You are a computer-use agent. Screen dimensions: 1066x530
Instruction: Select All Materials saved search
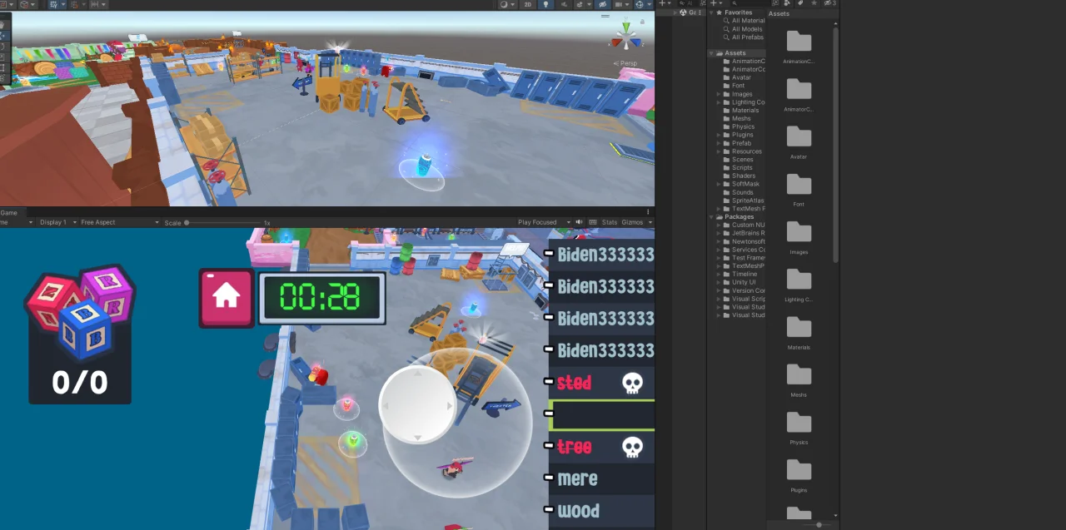point(747,21)
